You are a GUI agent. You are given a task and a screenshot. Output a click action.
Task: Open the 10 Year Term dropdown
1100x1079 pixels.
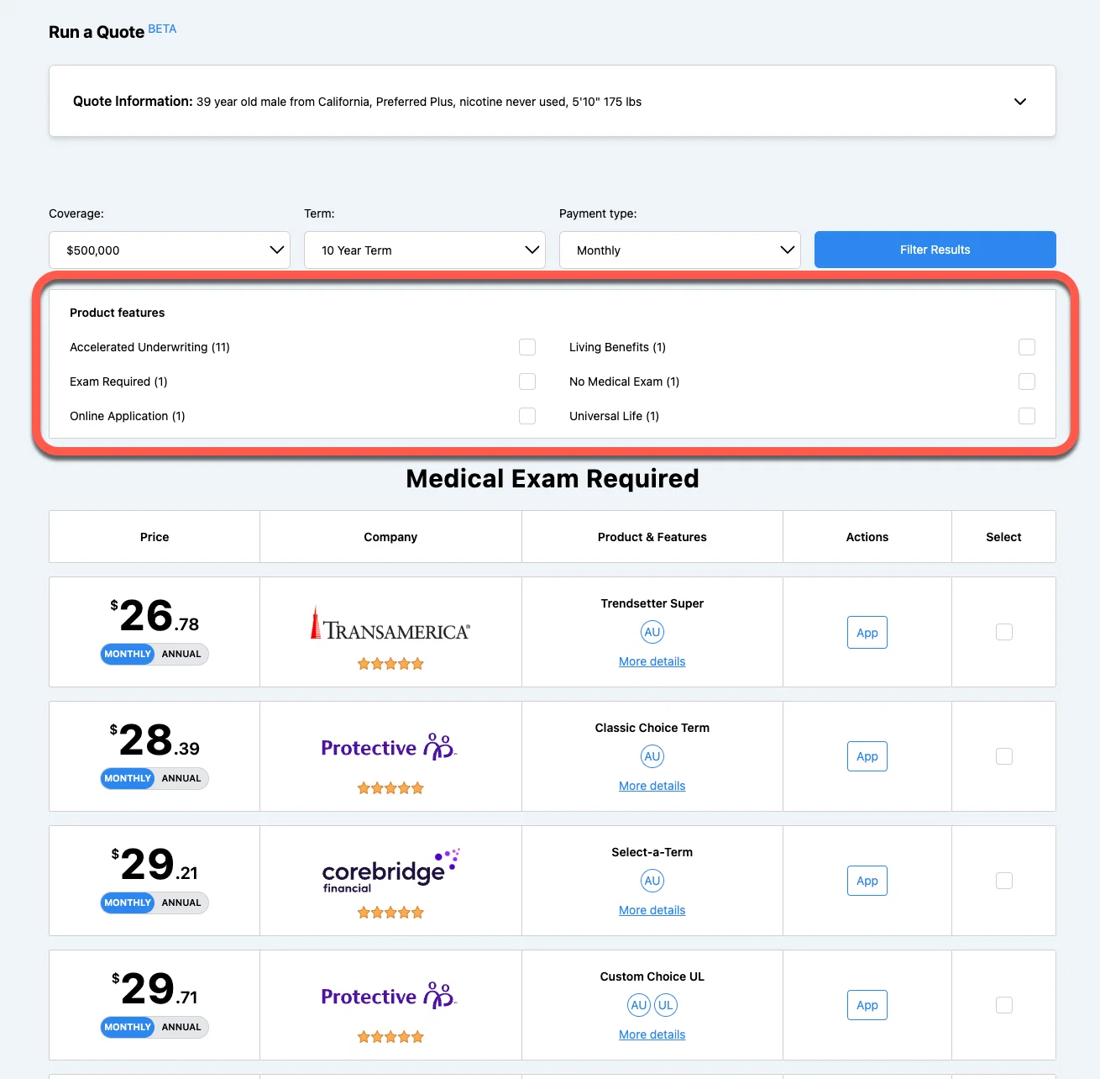[425, 250]
